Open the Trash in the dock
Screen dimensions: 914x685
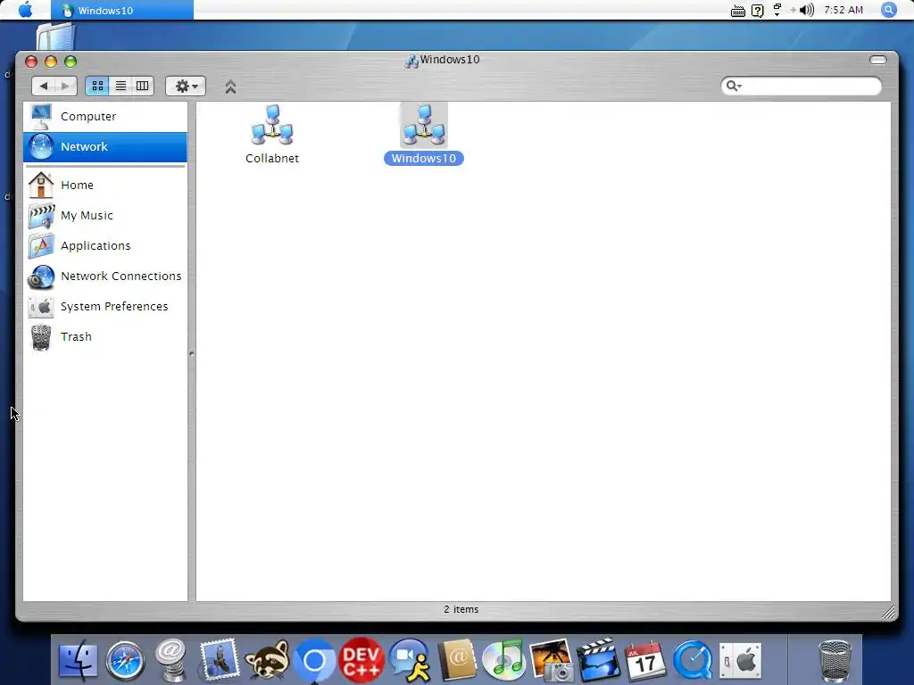[x=835, y=661]
